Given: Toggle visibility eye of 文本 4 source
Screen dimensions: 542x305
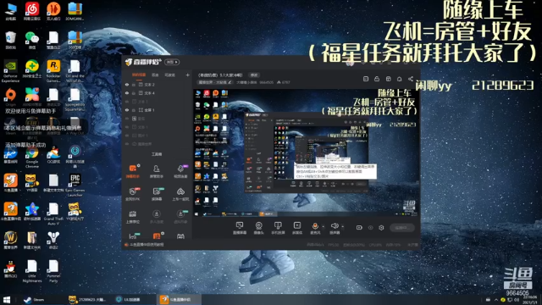Looking at the screenshot, I should [127, 93].
